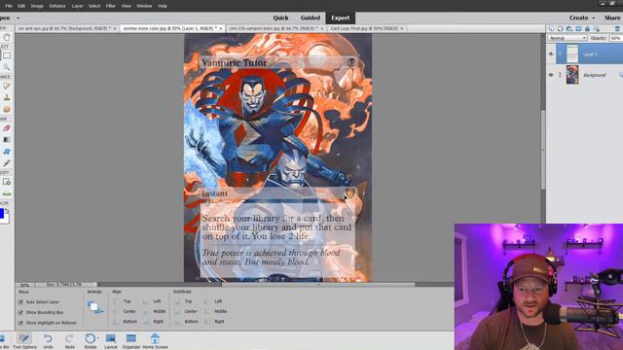Select the Rectangular Marquee tool
The width and height of the screenshot is (623, 350).
click(7, 55)
